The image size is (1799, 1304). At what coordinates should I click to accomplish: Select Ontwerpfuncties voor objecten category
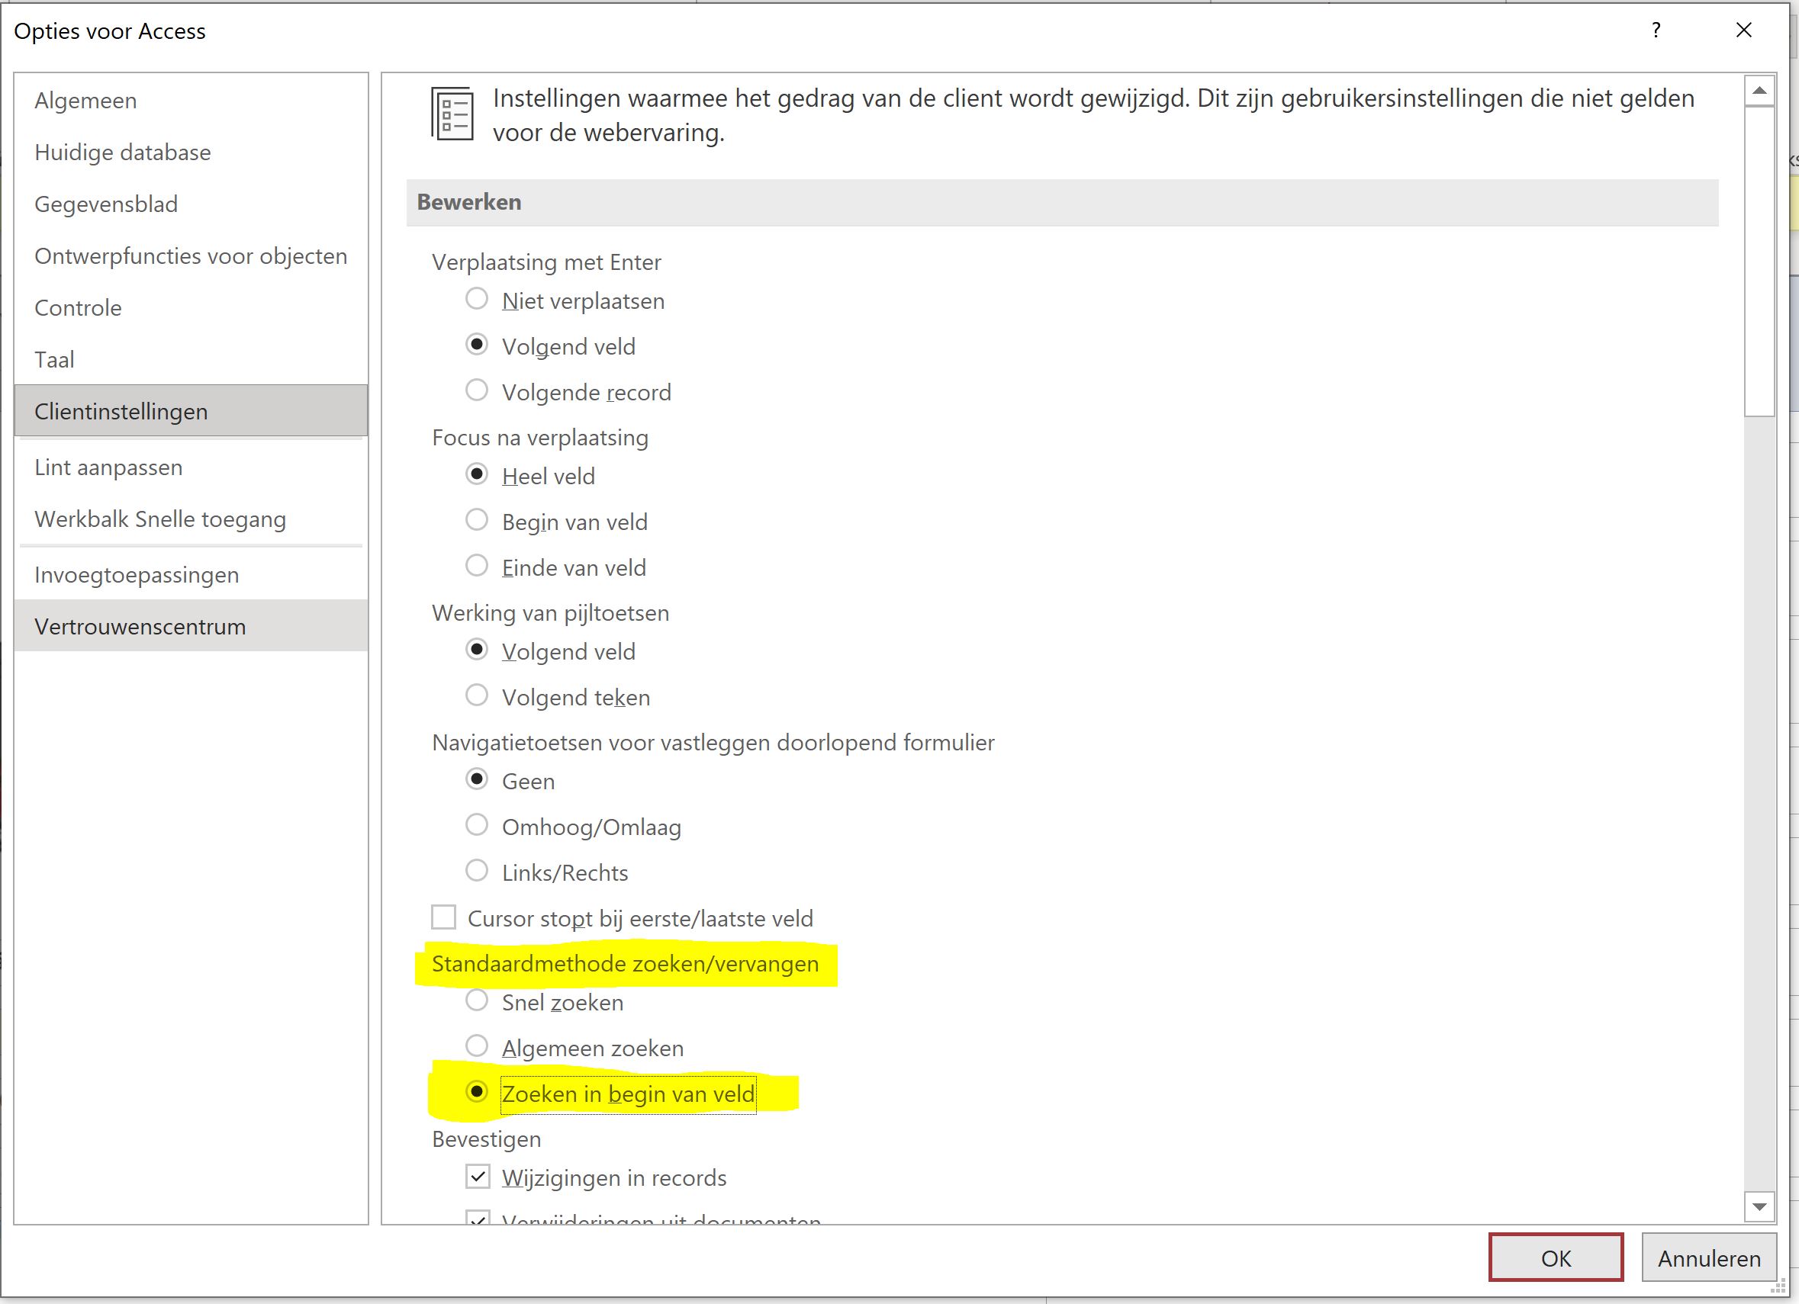coord(191,256)
